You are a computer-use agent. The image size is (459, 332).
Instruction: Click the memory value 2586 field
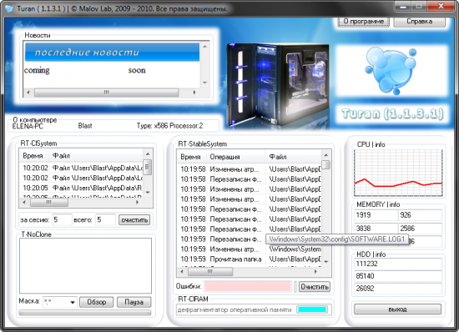coord(420,229)
